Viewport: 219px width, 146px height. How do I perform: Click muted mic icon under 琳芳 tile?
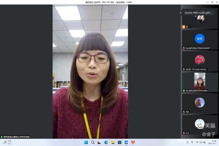(184, 48)
